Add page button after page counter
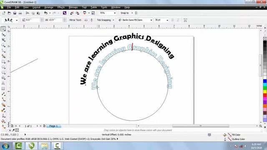The height and width of the screenshot is (150, 267). click(44, 126)
